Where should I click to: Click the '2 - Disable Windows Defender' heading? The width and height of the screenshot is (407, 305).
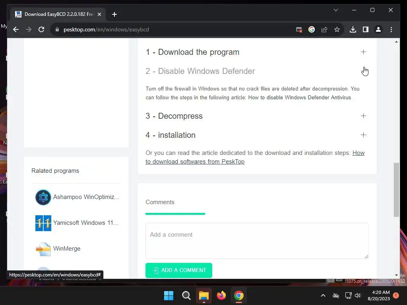pyautogui.click(x=200, y=71)
